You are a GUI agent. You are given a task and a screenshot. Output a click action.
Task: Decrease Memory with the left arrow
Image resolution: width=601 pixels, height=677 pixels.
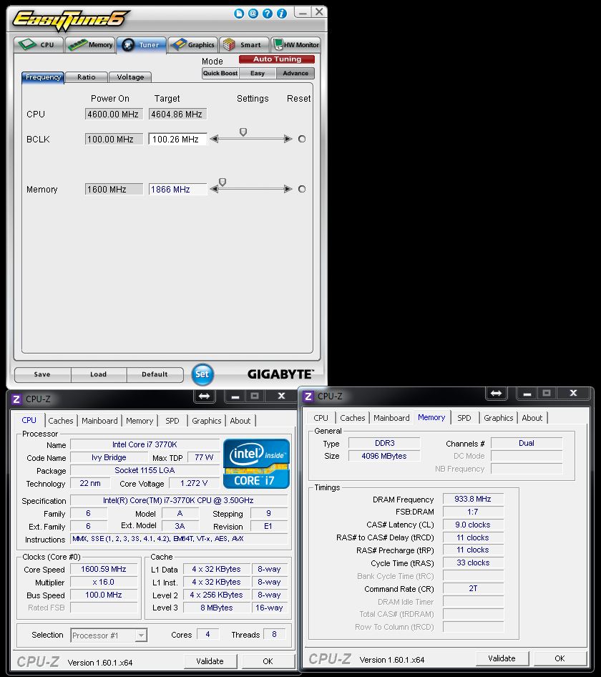tap(214, 189)
